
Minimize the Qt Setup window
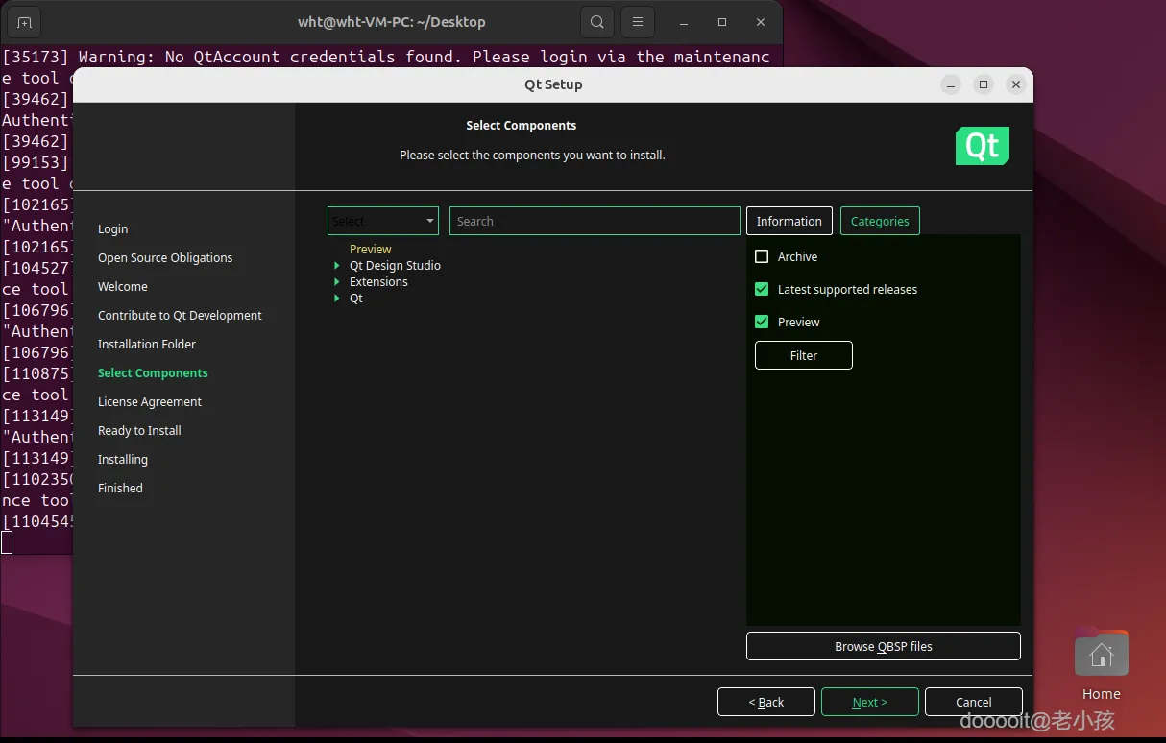951,84
